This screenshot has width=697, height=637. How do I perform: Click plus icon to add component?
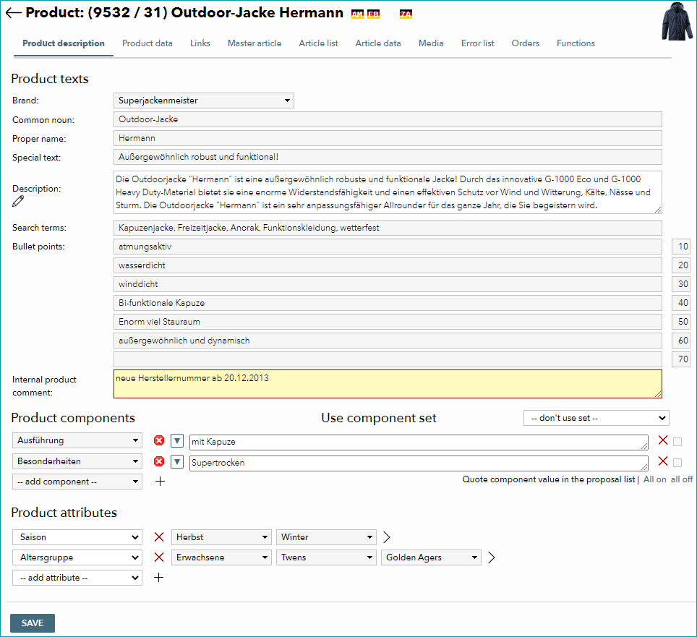[160, 482]
